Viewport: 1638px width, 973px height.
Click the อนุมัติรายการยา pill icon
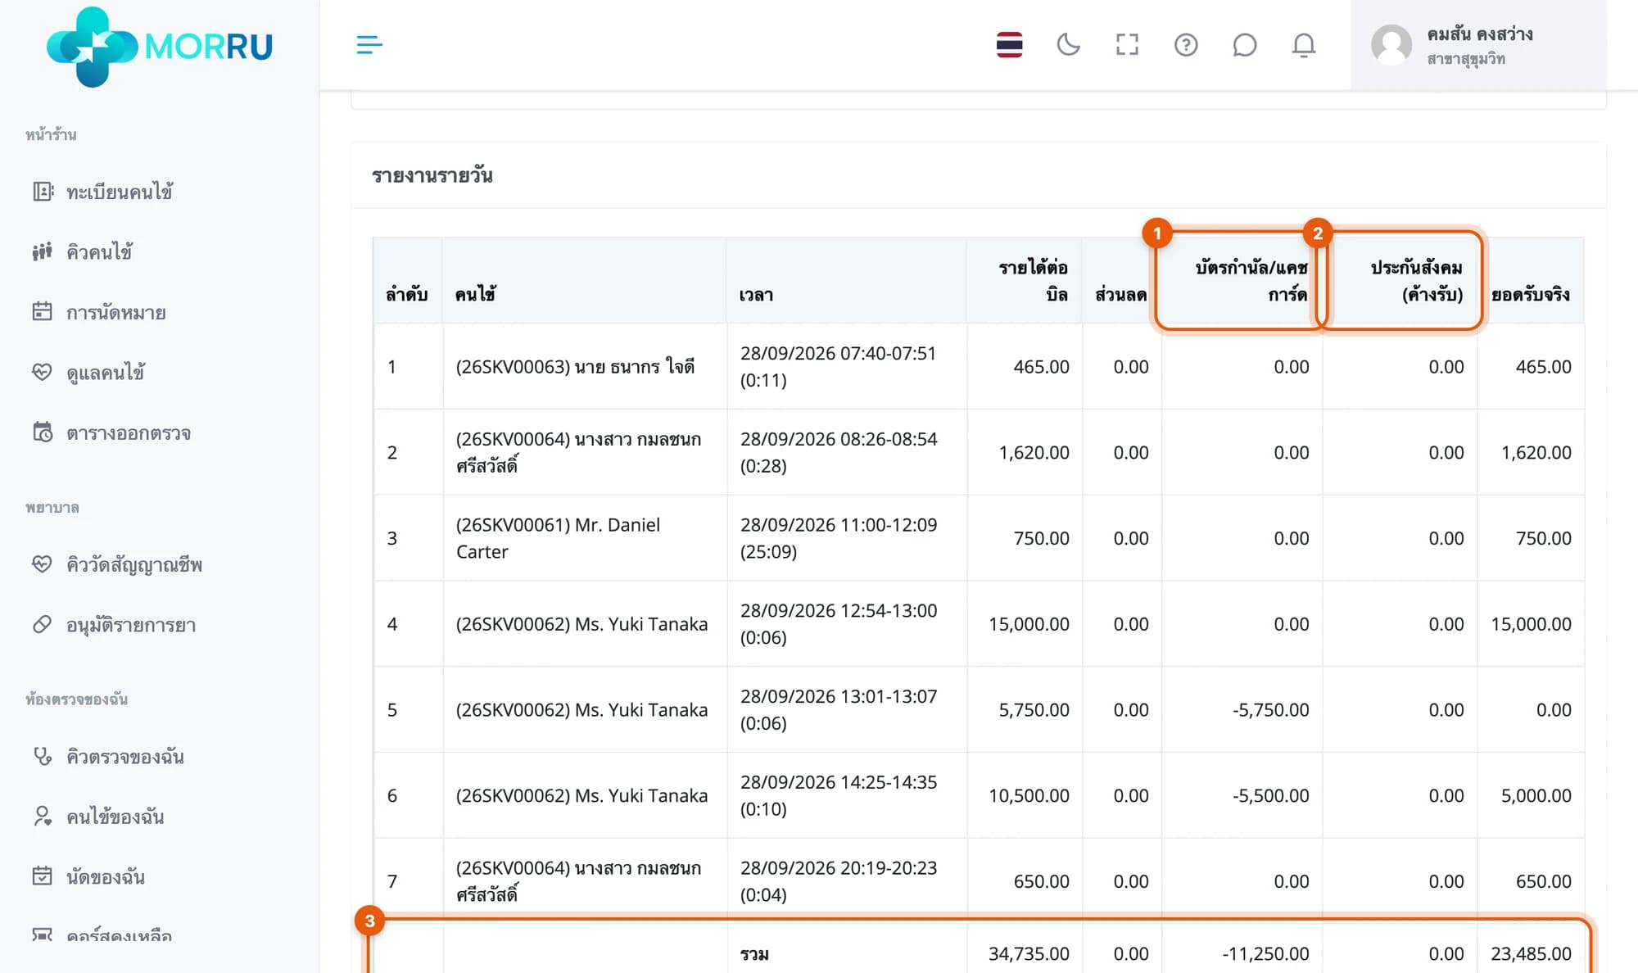[x=43, y=624]
